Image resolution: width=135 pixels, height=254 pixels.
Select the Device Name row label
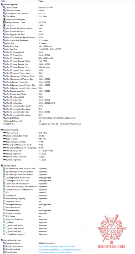coord(11,7)
